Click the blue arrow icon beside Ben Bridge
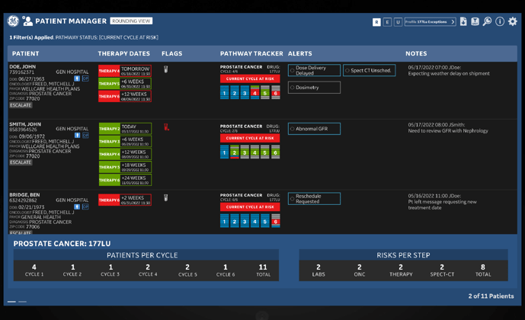Screen dimensions: 525x320 77,206
